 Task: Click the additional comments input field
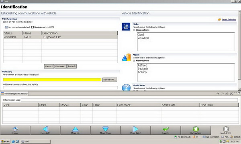[x=60, y=88]
